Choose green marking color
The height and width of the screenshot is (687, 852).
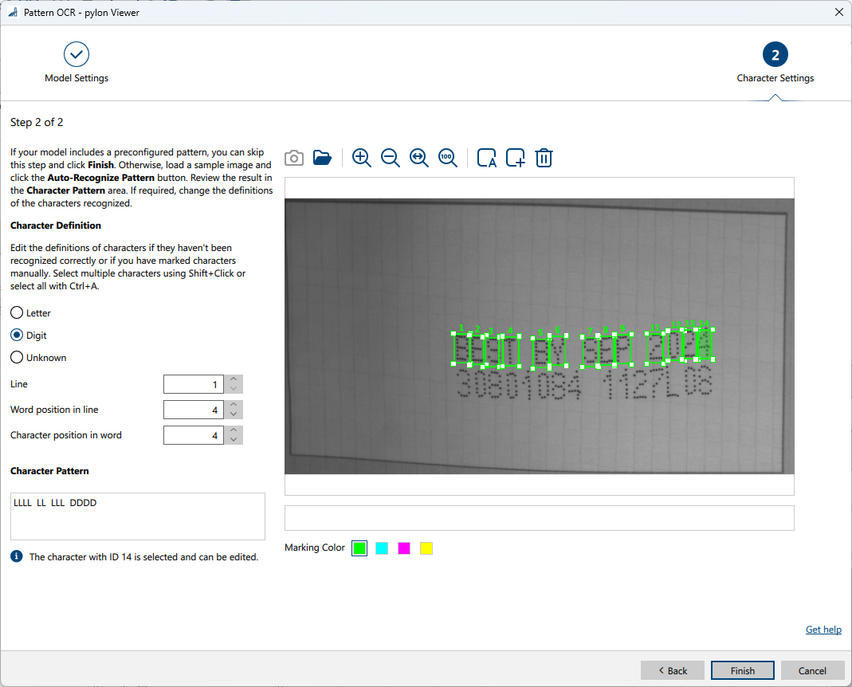[359, 548]
